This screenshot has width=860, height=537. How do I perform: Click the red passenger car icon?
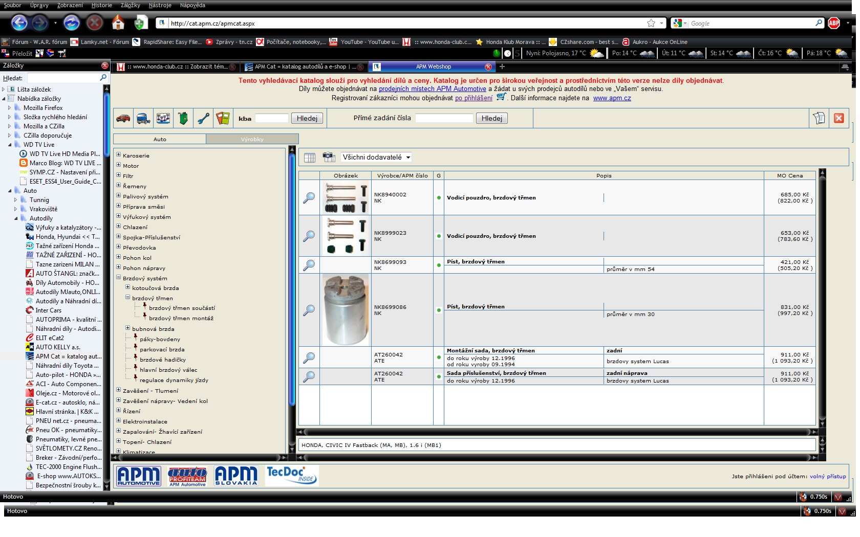pos(123,119)
